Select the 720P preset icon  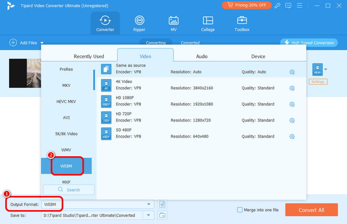106,118
